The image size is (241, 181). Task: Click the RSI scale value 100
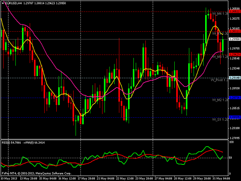pyautogui.click(x=231, y=142)
